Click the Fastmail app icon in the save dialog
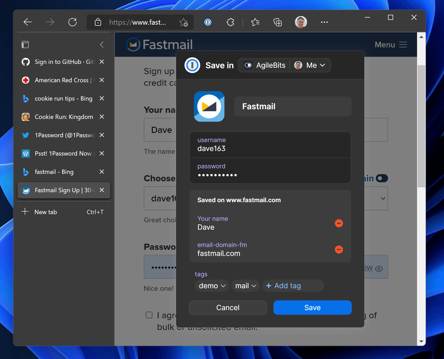 pyautogui.click(x=209, y=107)
